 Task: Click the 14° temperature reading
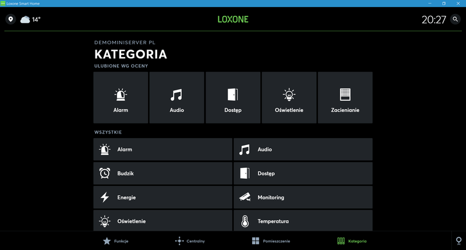pyautogui.click(x=36, y=20)
